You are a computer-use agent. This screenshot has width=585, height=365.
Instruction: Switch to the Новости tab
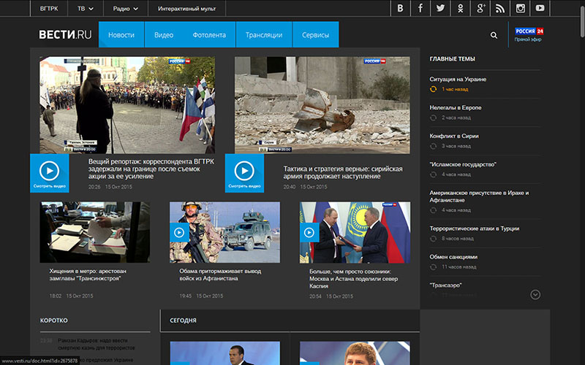pos(121,34)
